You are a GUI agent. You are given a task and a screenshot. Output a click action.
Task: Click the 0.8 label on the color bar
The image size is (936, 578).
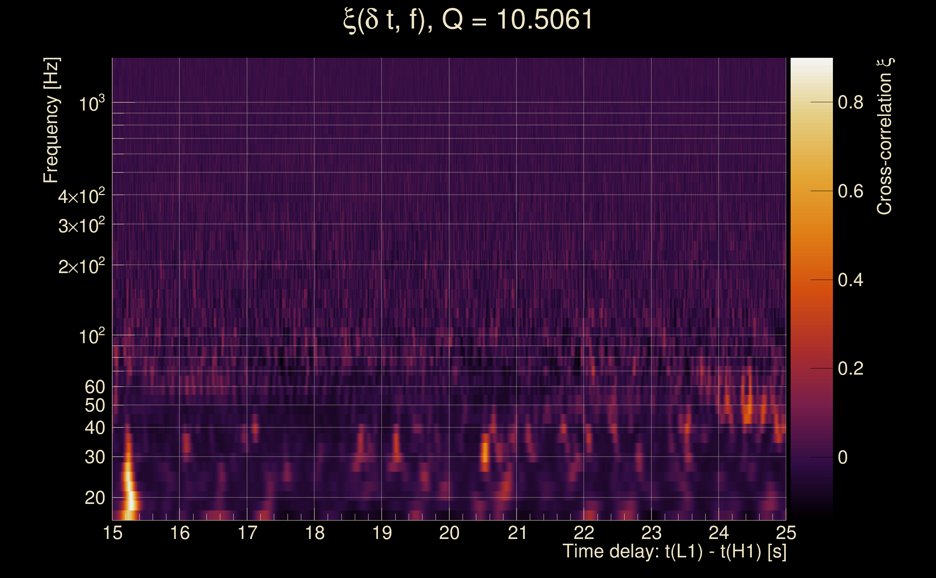[850, 103]
